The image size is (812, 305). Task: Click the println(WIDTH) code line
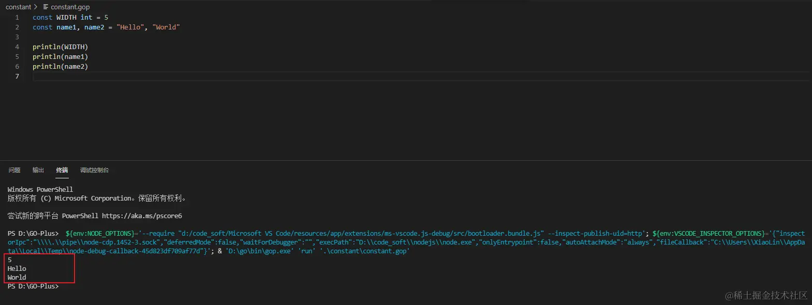point(60,47)
